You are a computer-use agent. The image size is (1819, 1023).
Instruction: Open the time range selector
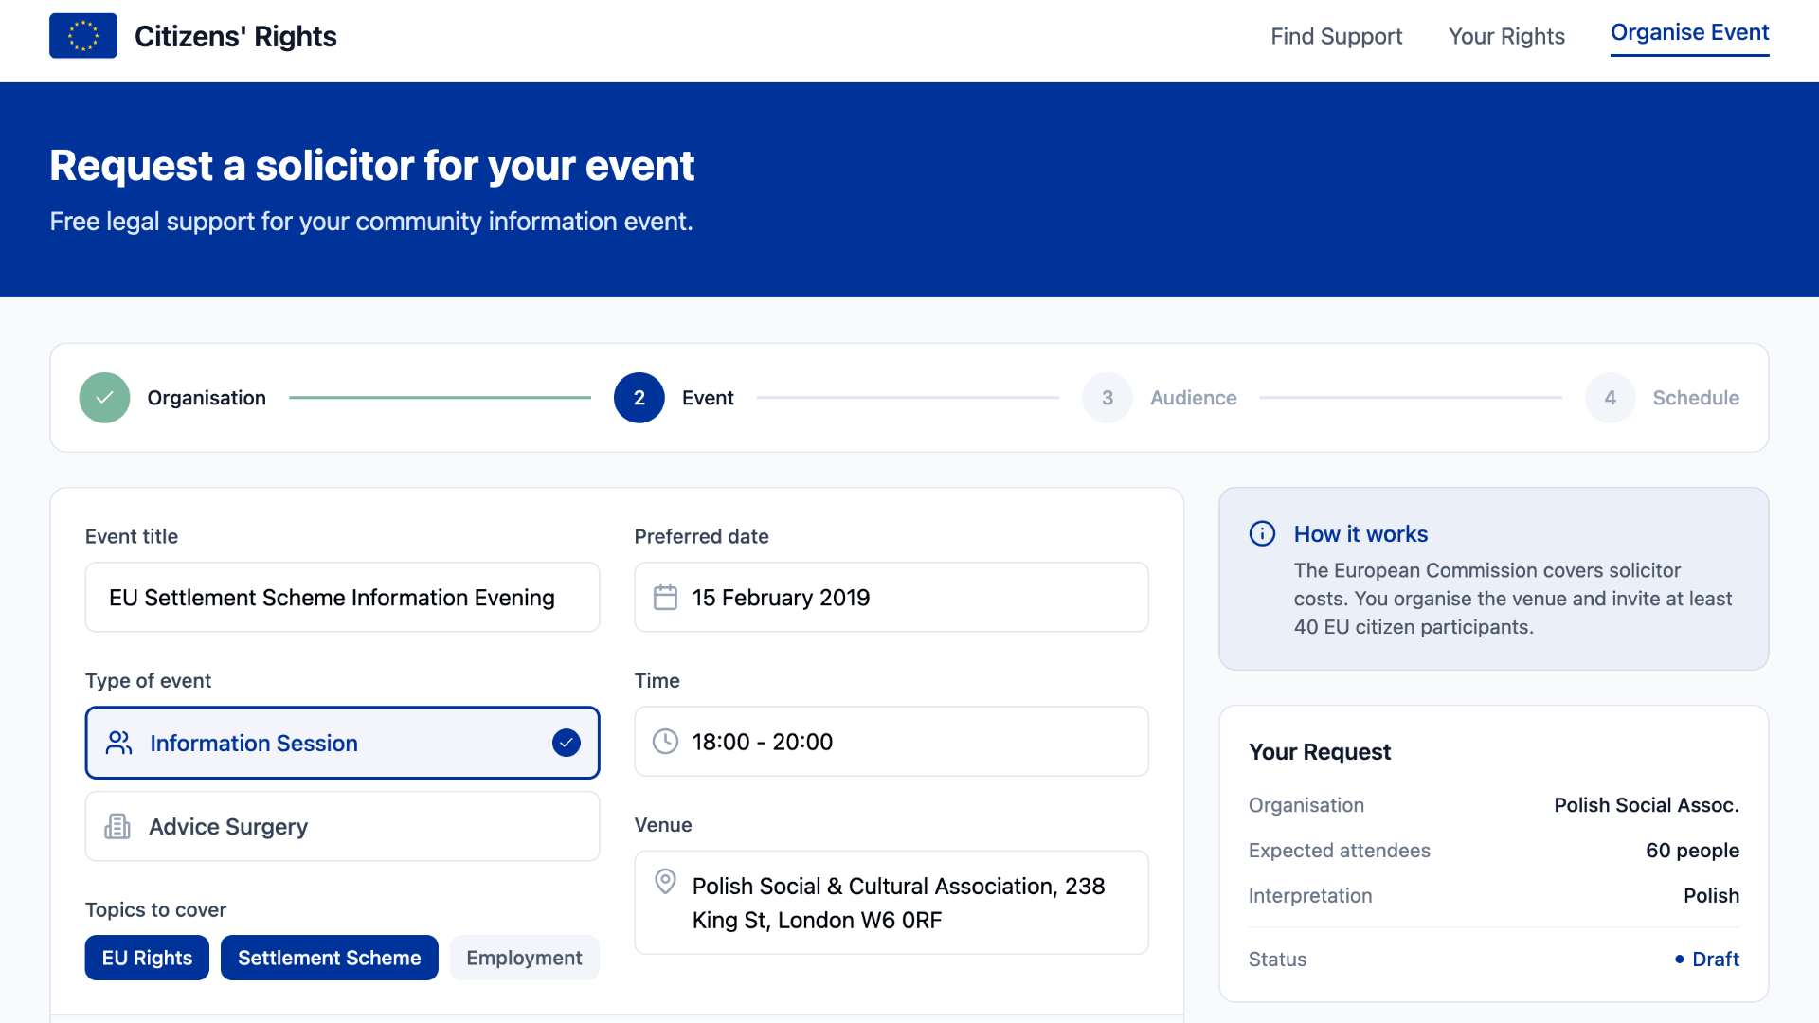coord(890,742)
